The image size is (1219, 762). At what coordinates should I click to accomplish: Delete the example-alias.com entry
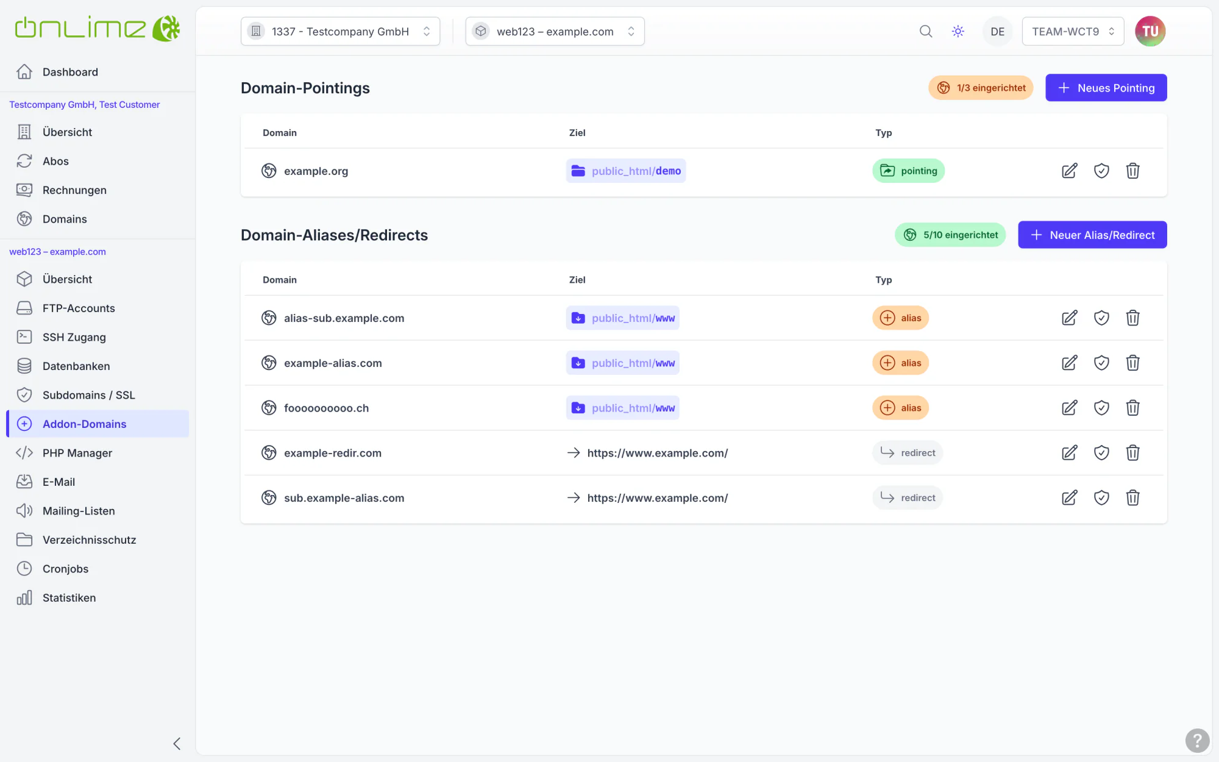click(x=1133, y=363)
